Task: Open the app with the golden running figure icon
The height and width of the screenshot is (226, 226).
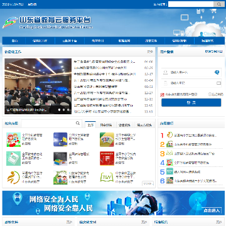Action: [14, 177]
